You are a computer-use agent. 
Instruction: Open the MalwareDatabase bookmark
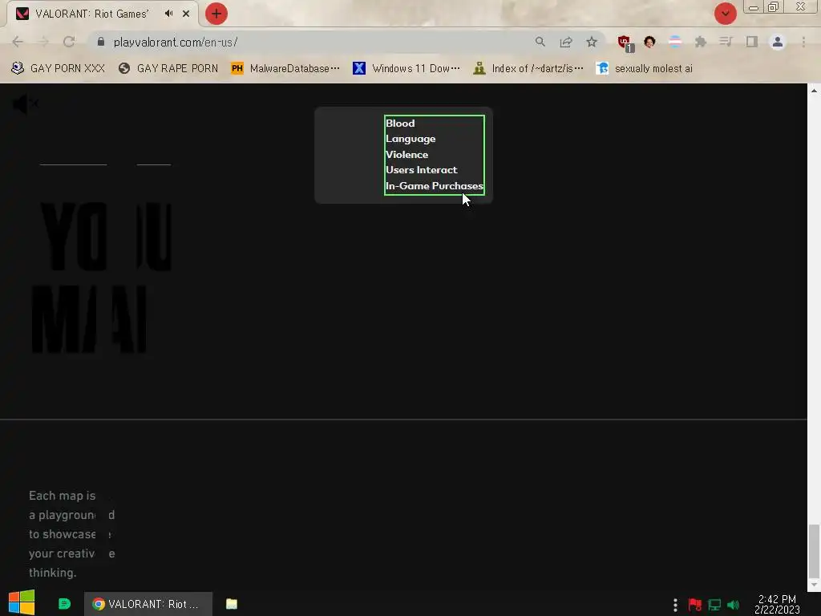click(x=286, y=69)
